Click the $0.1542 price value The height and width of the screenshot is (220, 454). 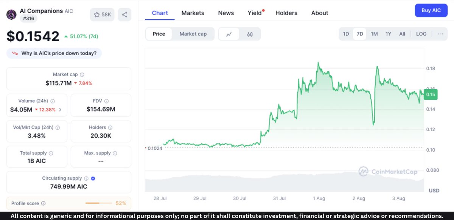click(33, 36)
